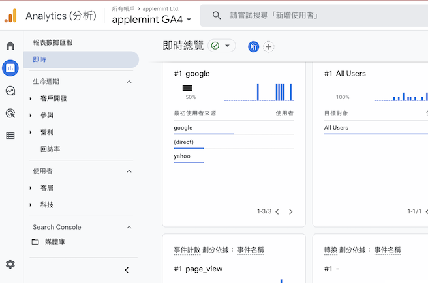Screen dimensions: 428x283
Task: Click the search magnifier icon
Action: click(x=217, y=15)
